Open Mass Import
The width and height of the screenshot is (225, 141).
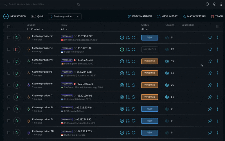[x=168, y=16]
